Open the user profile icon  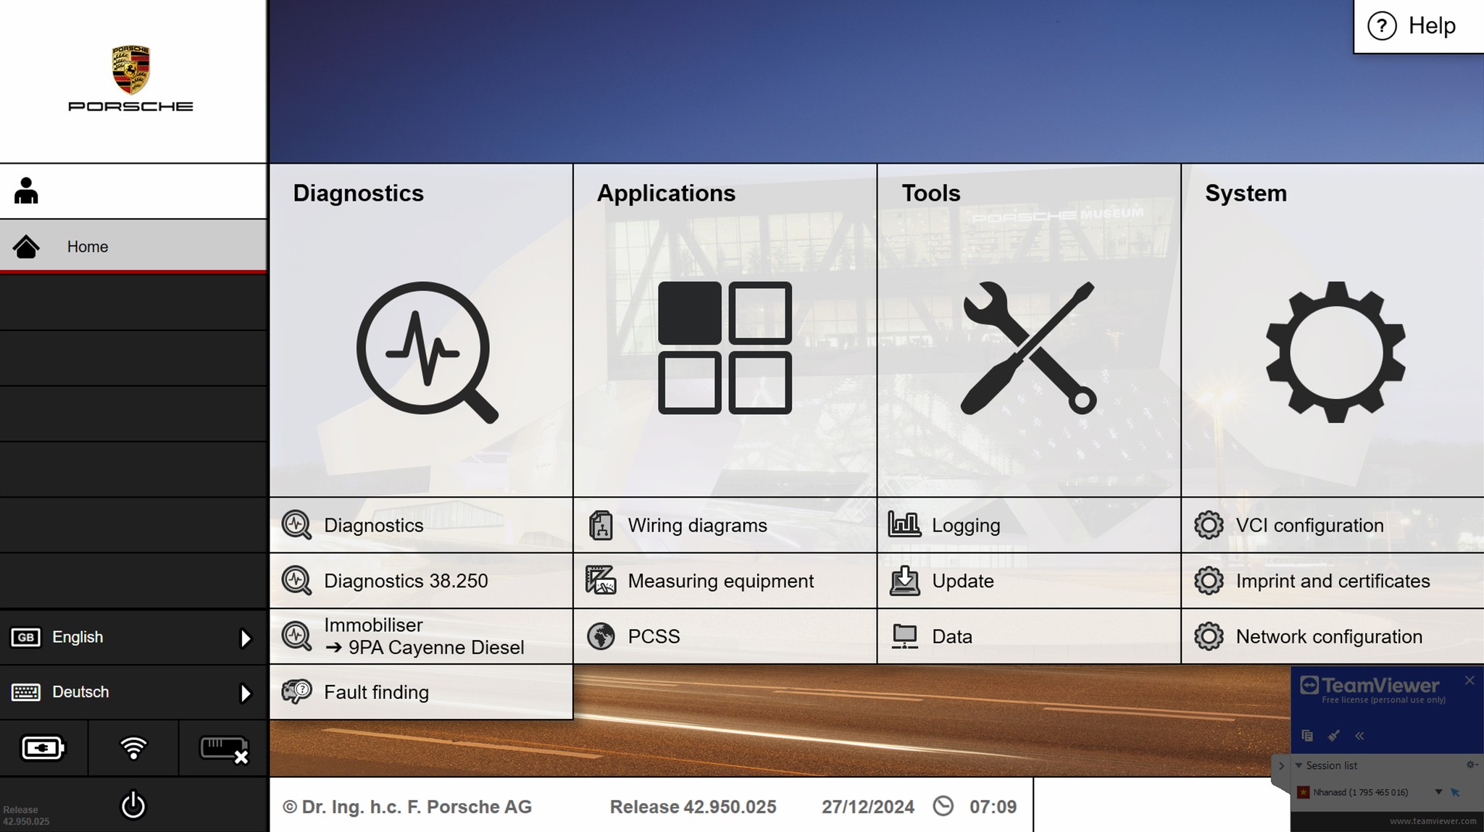[26, 191]
